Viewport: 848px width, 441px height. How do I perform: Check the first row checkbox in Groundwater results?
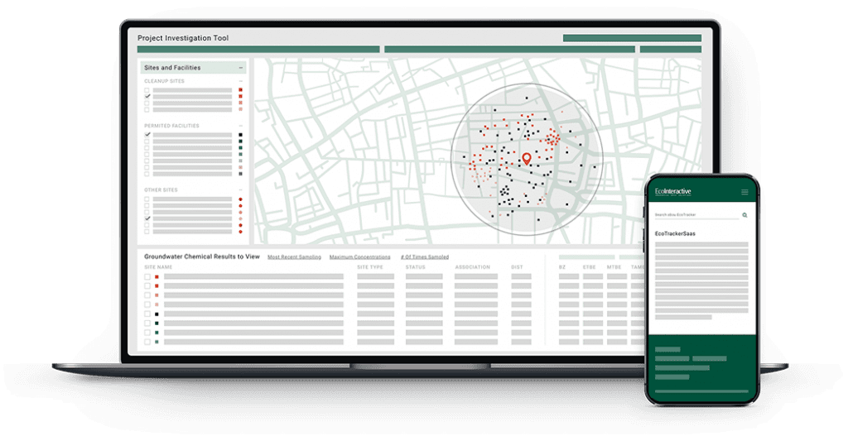click(147, 276)
